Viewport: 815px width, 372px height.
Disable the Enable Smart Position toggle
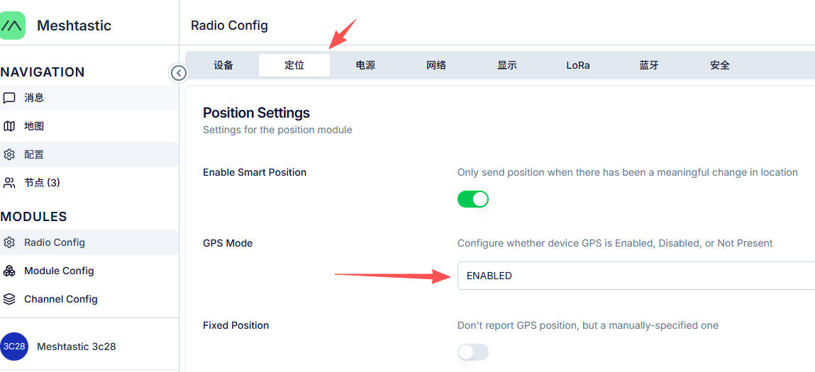tap(473, 199)
